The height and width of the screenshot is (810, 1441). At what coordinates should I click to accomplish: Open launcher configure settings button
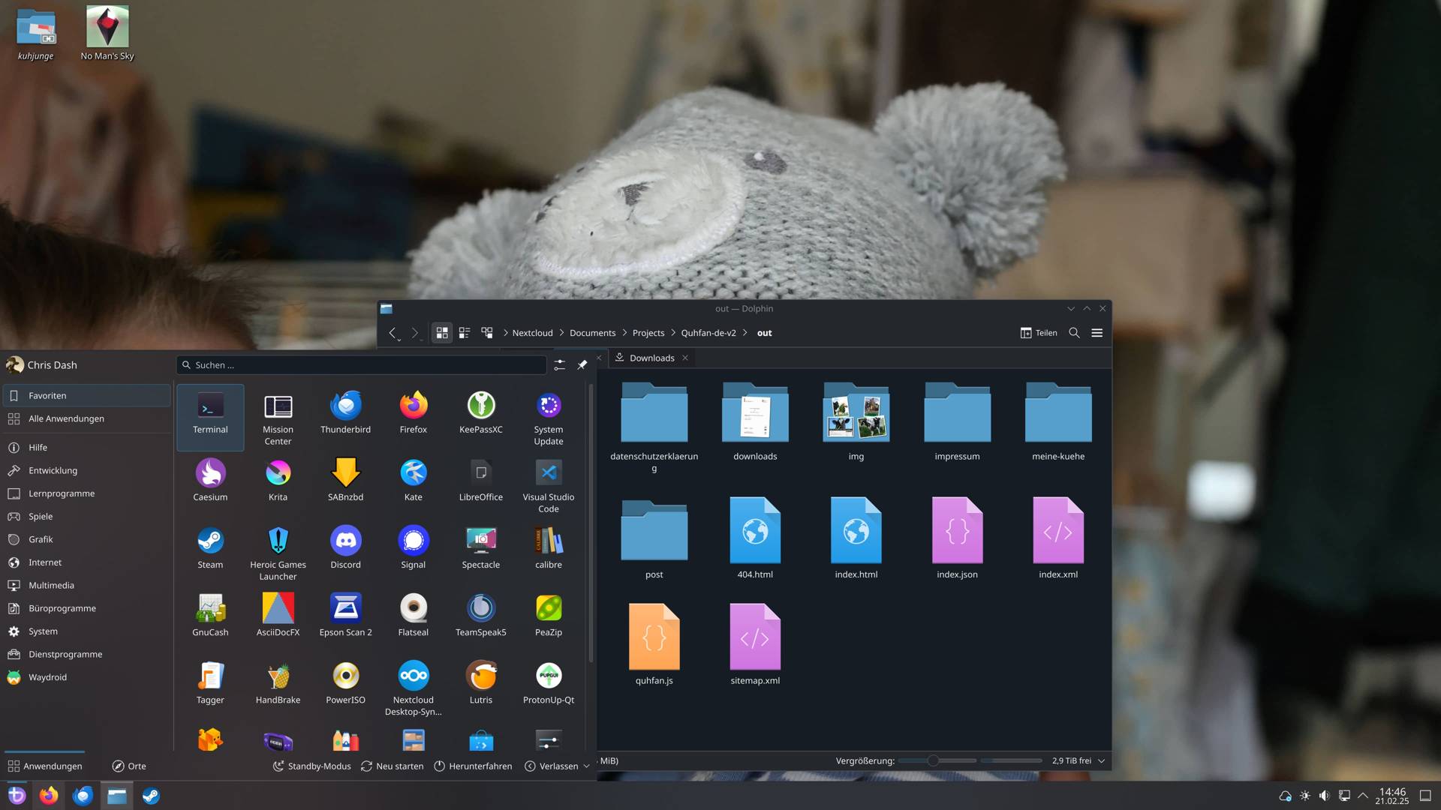(x=559, y=364)
